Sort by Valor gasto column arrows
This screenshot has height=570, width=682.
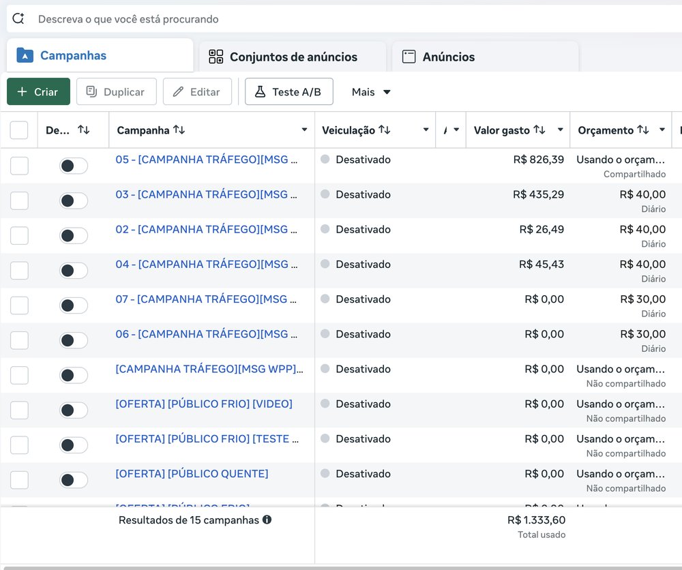(539, 130)
